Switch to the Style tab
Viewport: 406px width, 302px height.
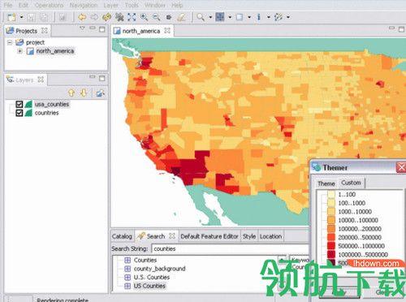pyautogui.click(x=249, y=236)
